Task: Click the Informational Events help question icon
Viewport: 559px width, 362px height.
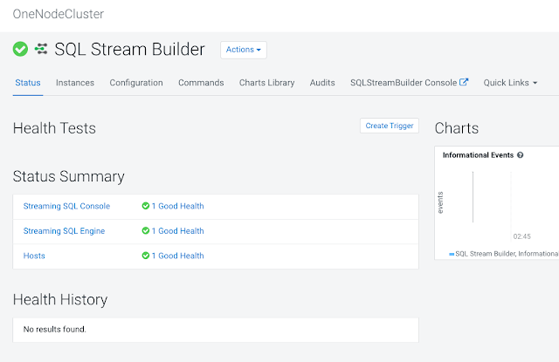Action: (521, 155)
